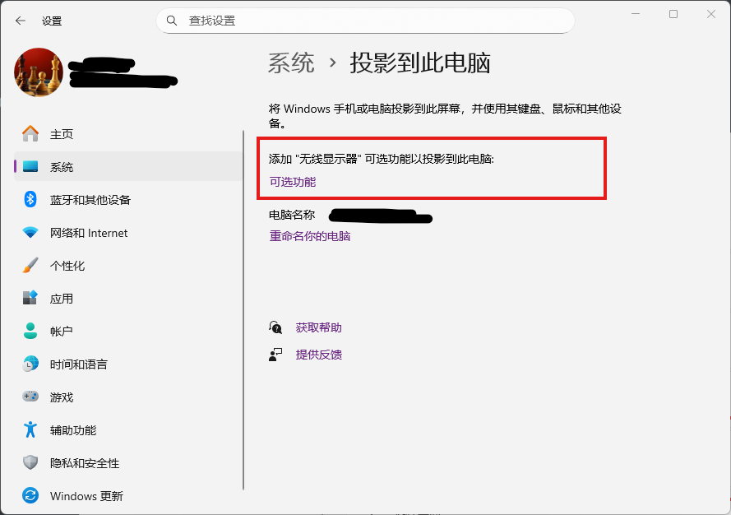
Task: Click the Home house icon in sidebar
Action: pyautogui.click(x=30, y=134)
